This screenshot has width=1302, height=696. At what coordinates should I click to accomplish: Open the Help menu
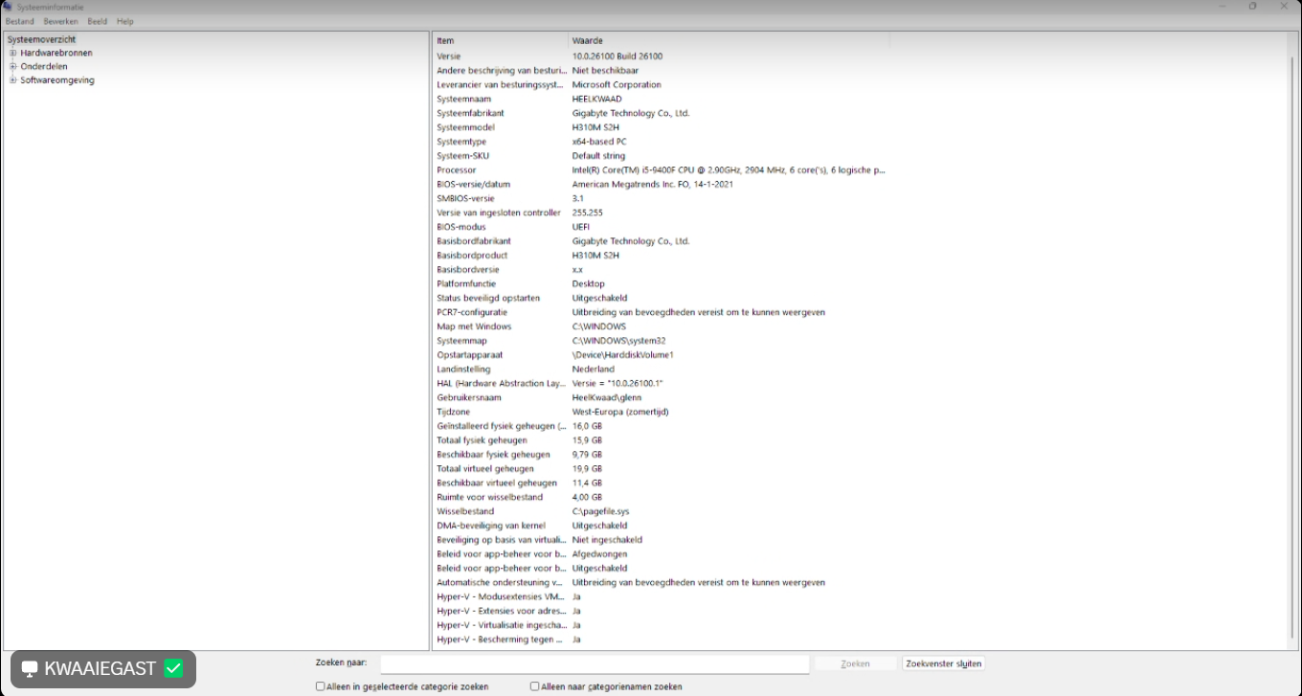(x=125, y=21)
